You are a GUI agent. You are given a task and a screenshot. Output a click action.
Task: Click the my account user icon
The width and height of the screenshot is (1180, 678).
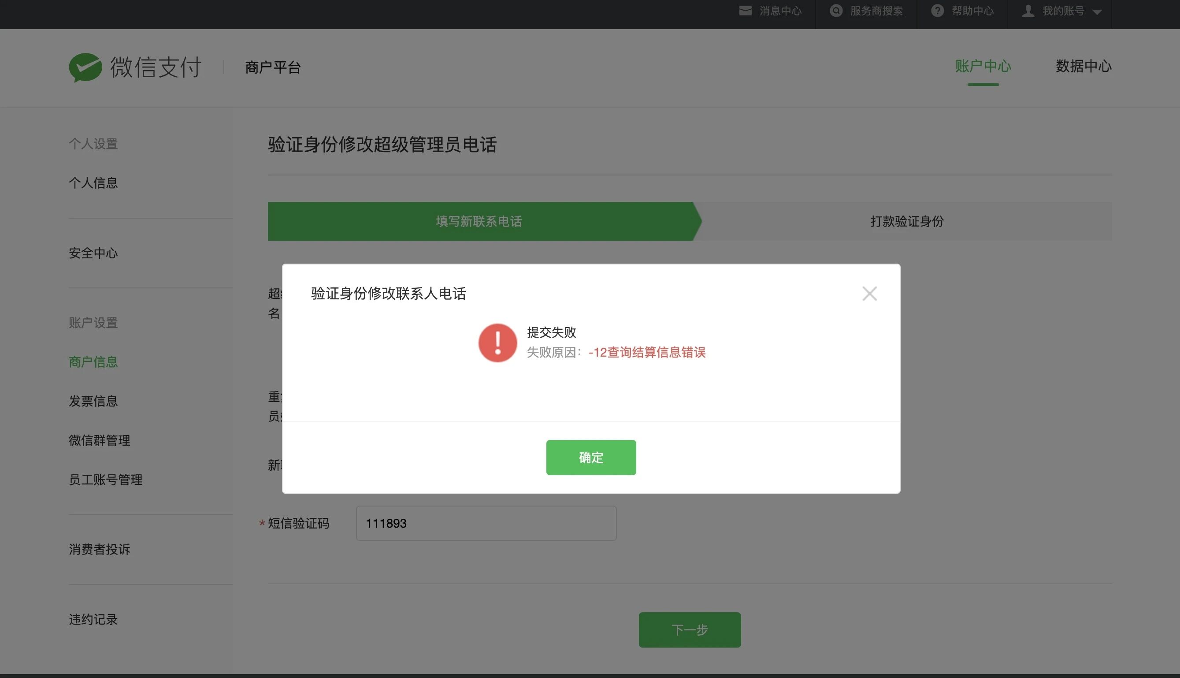tap(1028, 11)
